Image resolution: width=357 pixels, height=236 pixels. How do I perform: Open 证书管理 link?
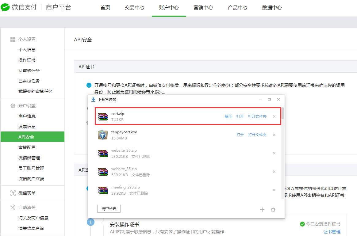click(332, 232)
